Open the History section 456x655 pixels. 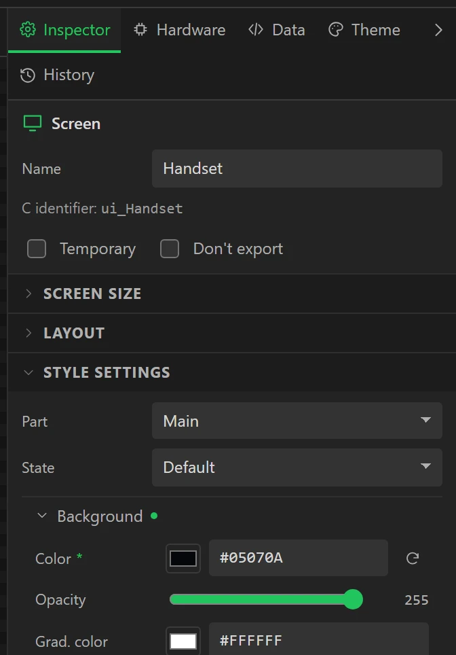click(x=57, y=75)
